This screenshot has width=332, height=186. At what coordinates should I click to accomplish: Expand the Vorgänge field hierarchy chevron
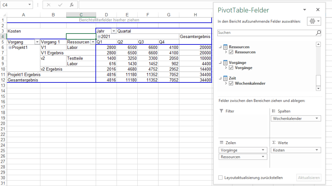(x=226, y=68)
